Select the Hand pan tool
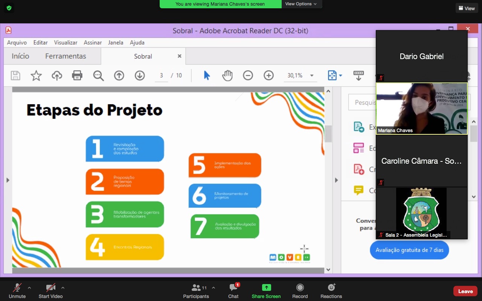The height and width of the screenshot is (301, 482). click(x=227, y=76)
